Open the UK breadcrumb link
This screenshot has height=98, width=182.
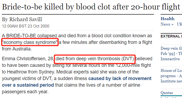click(x=179, y=24)
